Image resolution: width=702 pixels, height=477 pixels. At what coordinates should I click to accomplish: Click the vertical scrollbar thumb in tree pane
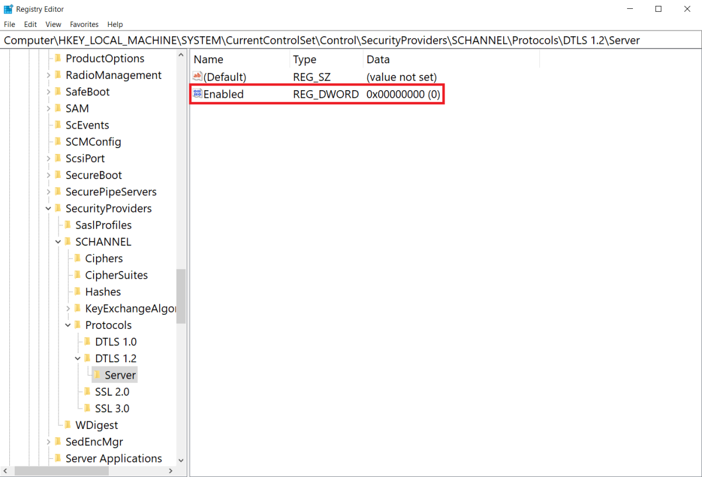(181, 296)
